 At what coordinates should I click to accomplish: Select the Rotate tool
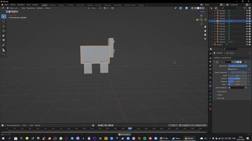point(4,31)
